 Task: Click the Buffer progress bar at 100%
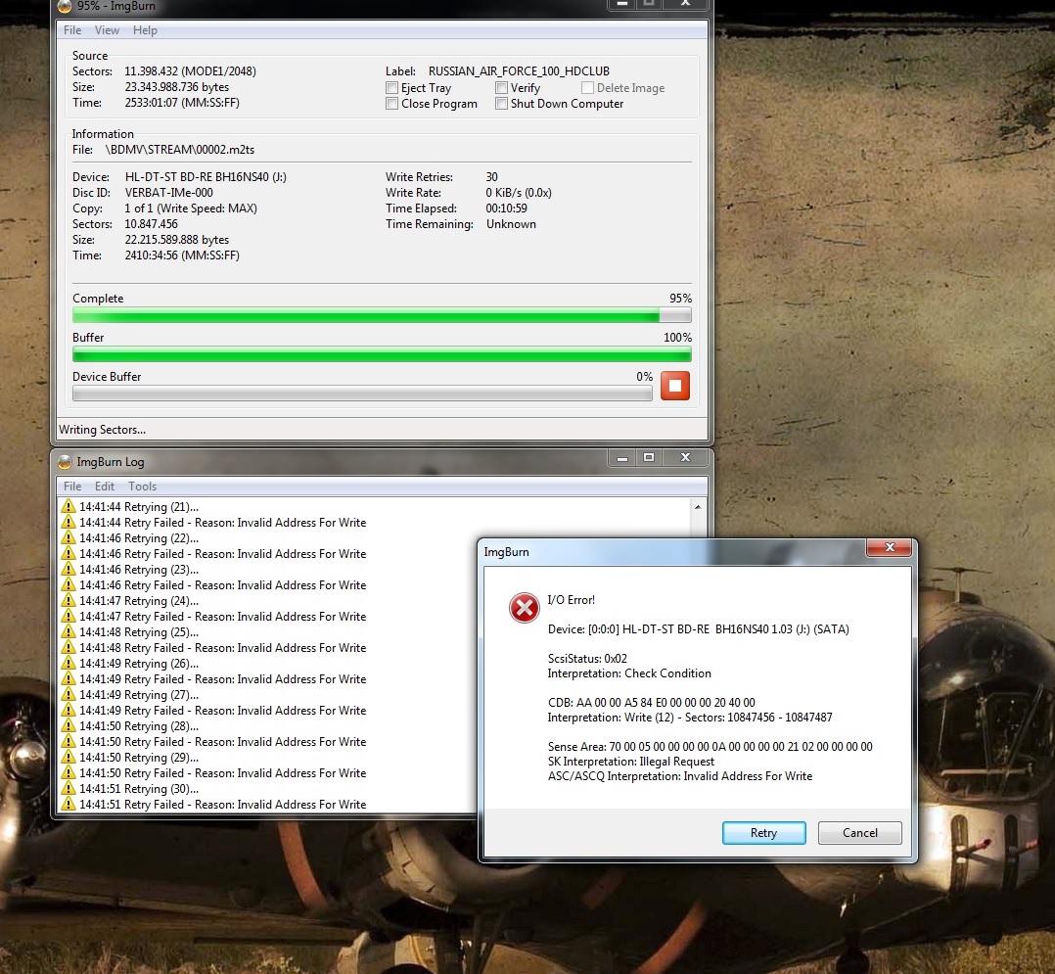pyautogui.click(x=382, y=354)
